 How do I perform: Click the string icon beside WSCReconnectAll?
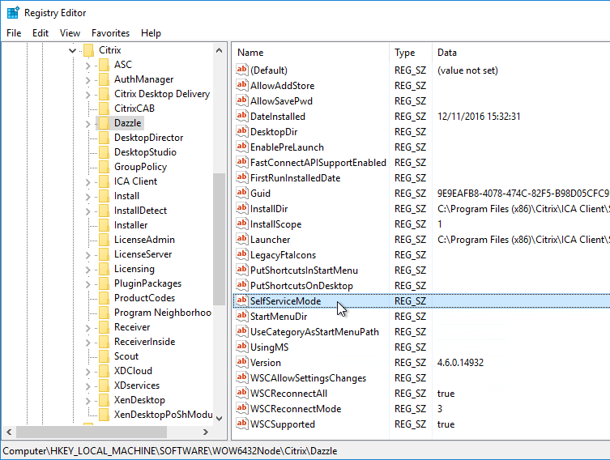242,393
